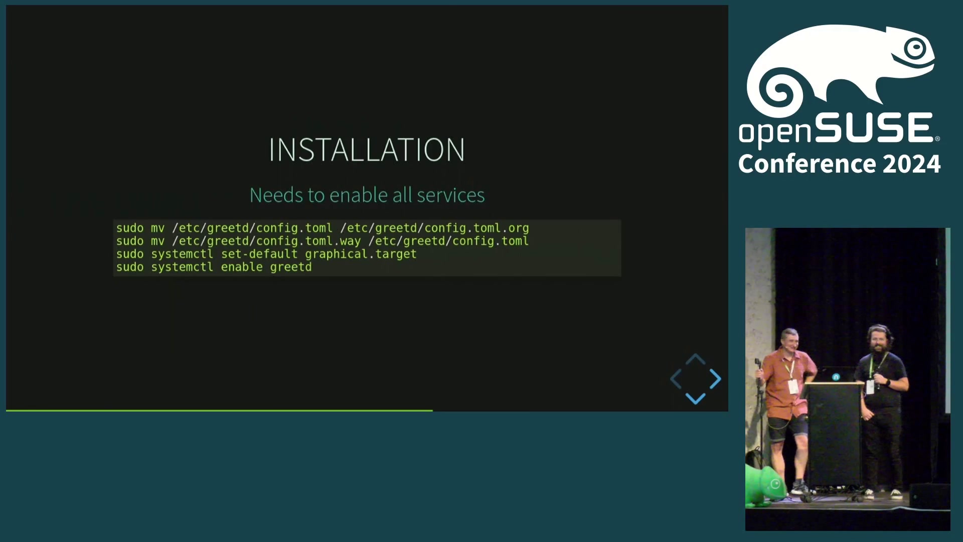This screenshot has height=542, width=963.
Task: Select the greetd enable command line
Action: pyautogui.click(x=214, y=266)
